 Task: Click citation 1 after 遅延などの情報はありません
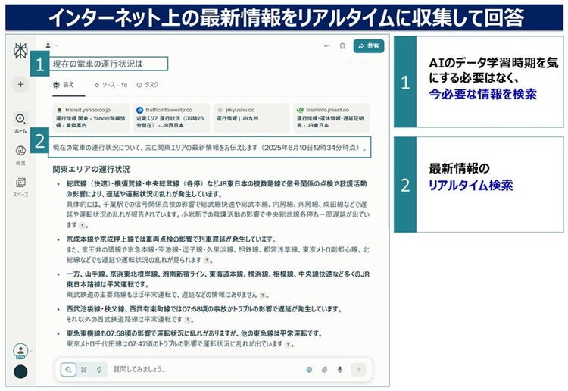[263, 295]
